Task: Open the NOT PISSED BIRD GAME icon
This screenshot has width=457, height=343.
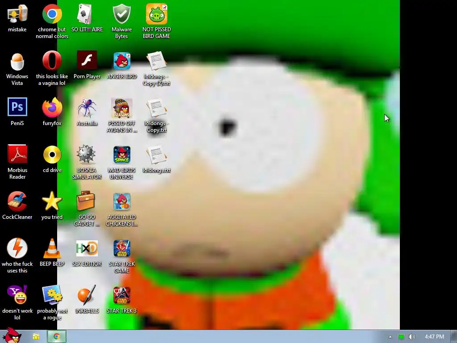Action: (x=157, y=14)
